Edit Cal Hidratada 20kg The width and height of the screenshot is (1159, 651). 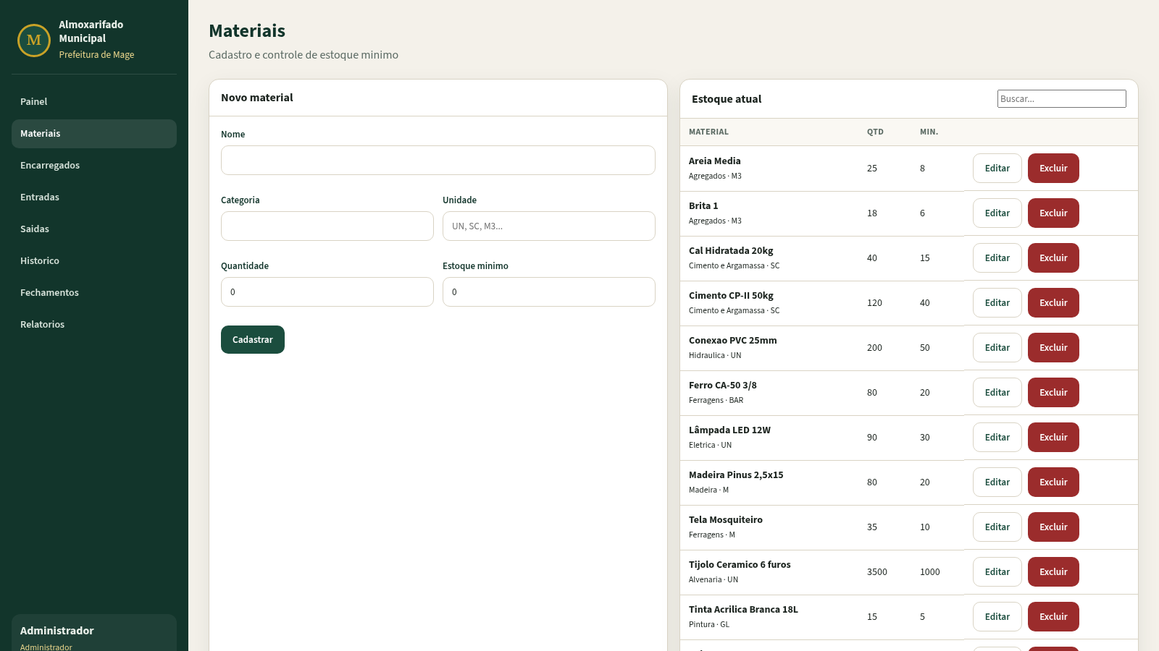(x=997, y=258)
